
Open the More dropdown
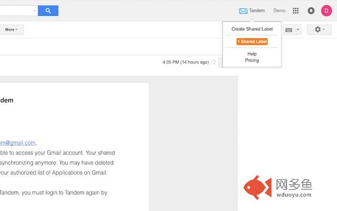click(x=11, y=30)
